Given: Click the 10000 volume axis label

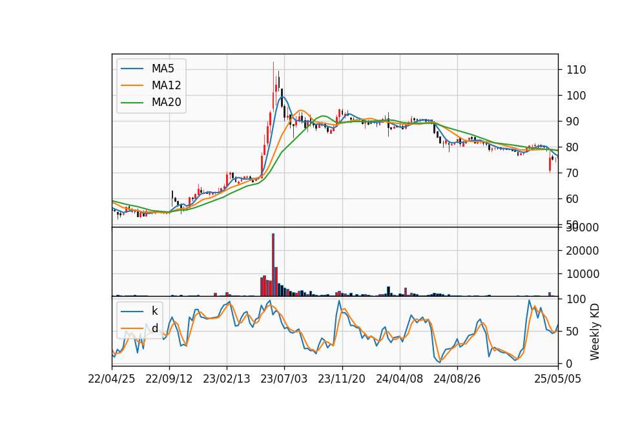Looking at the screenshot, I should [583, 274].
